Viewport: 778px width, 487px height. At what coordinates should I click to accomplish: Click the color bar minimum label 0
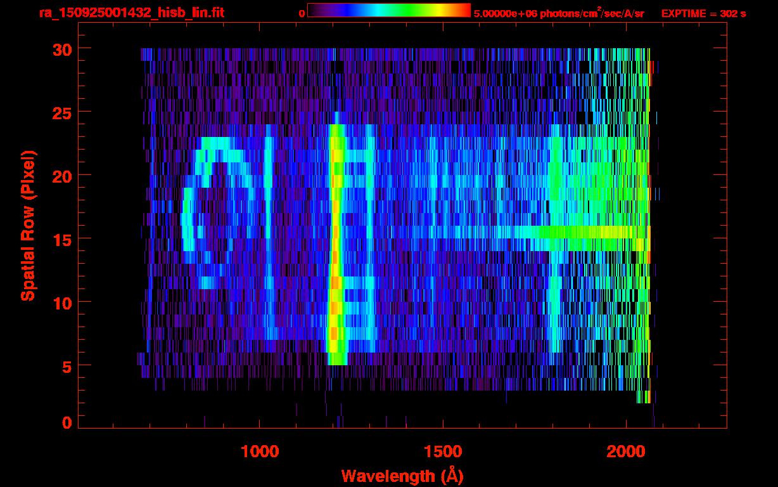click(302, 13)
